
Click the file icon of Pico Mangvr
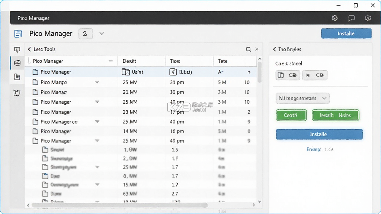35,82
